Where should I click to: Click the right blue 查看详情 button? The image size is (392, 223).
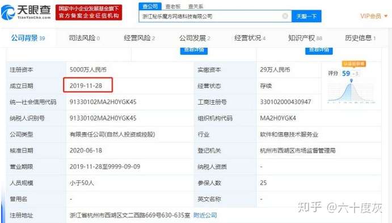(x=319, y=50)
